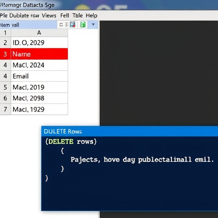Screen dimensions: 218x218
Task: Open the Tble menu
Action: 77,15
